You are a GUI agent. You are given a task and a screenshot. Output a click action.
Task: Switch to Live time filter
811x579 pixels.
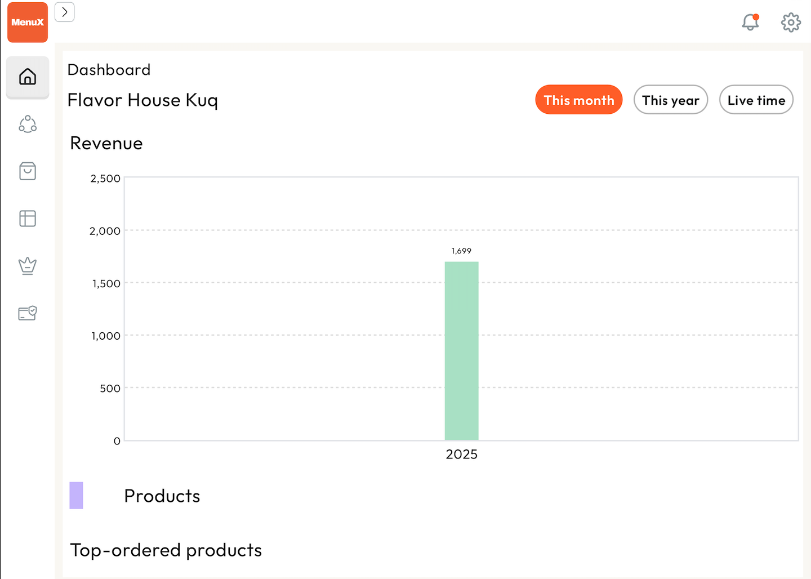[x=756, y=100]
